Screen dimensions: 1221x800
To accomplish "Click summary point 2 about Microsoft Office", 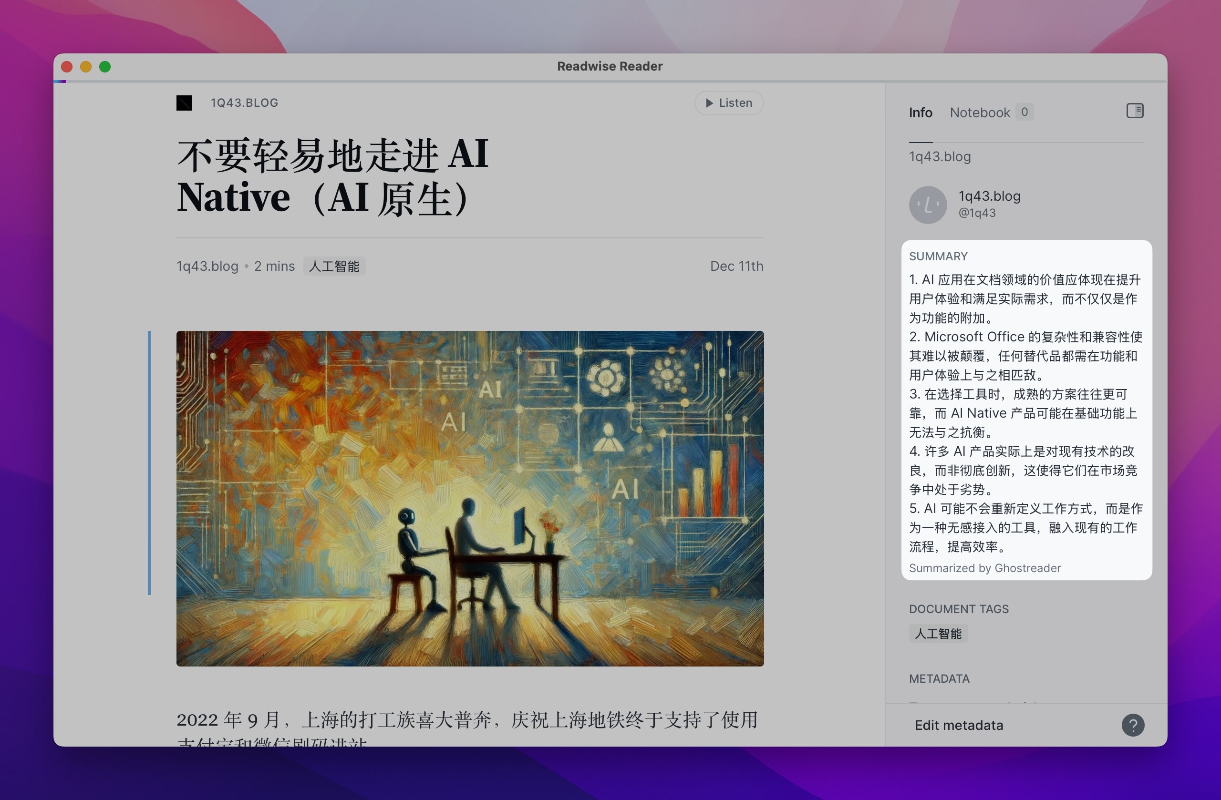I will 1025,356.
